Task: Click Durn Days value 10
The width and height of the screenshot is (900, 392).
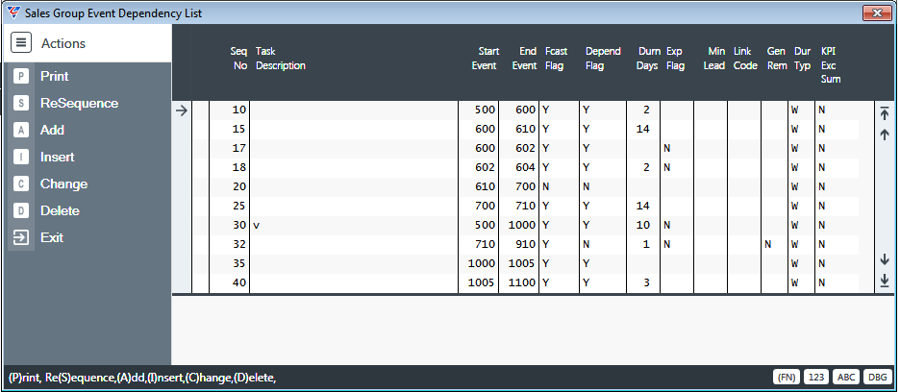Action: click(643, 226)
